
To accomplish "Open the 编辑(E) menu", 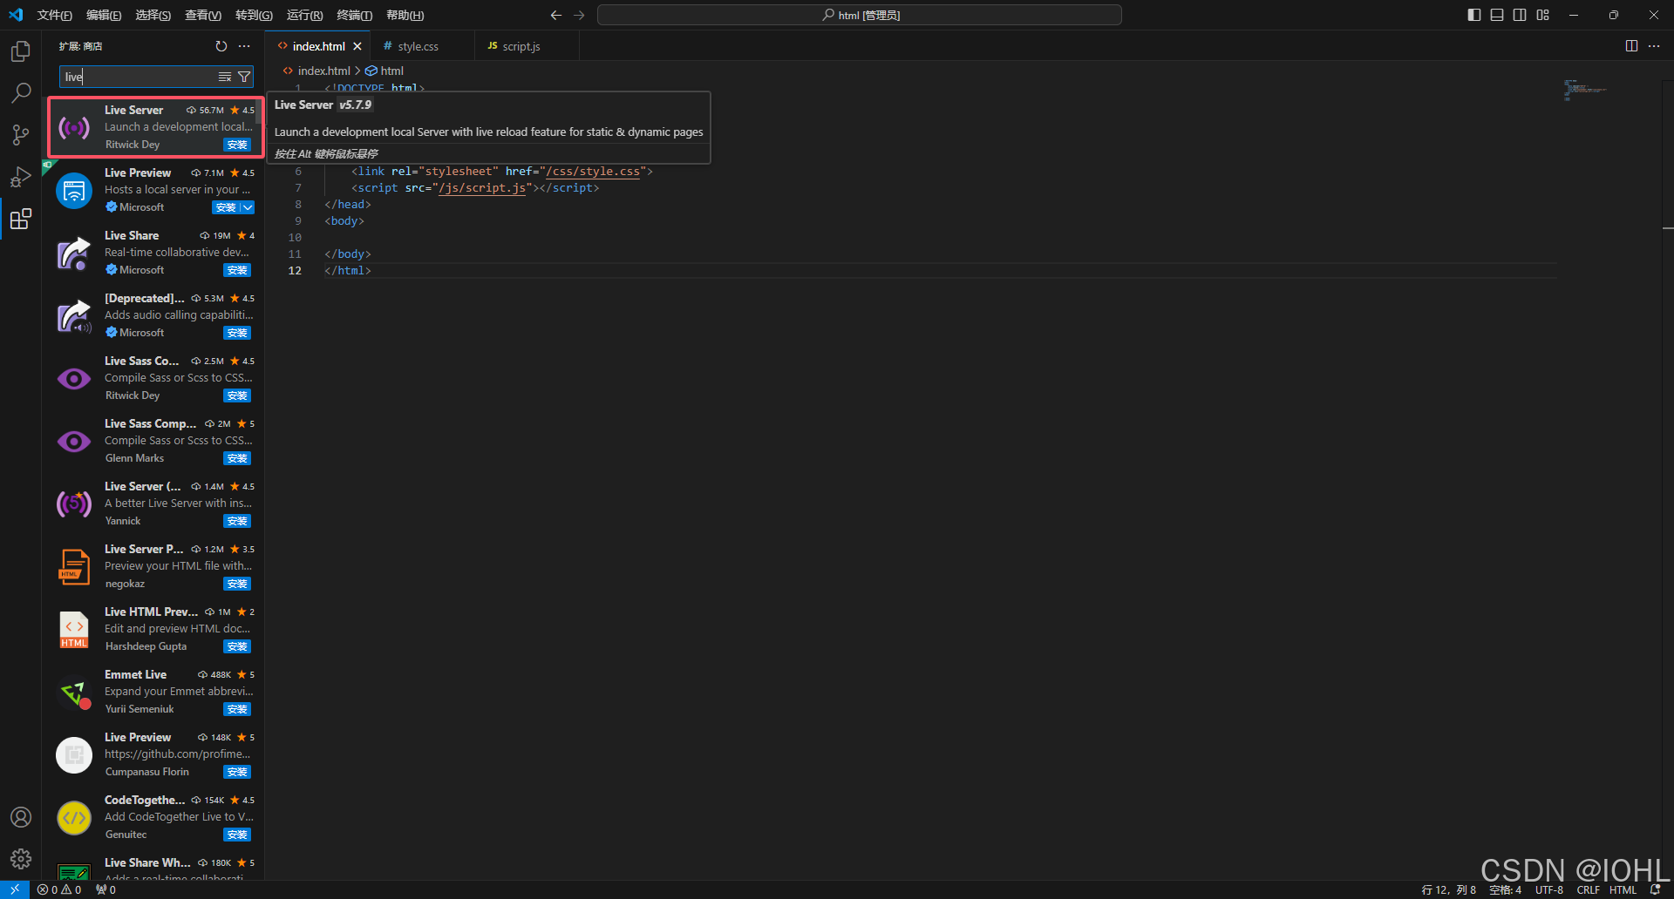I will (x=104, y=15).
